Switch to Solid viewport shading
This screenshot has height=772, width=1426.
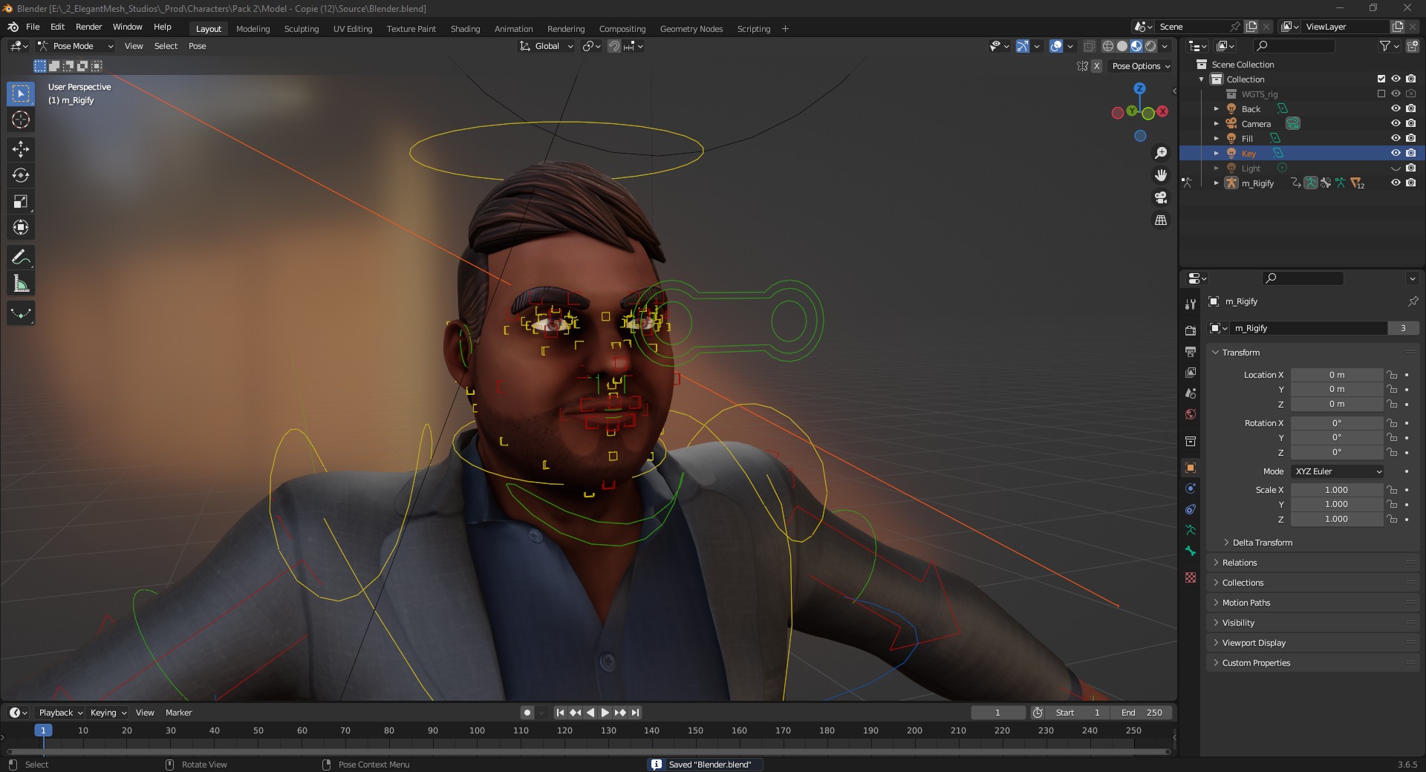coord(1122,46)
